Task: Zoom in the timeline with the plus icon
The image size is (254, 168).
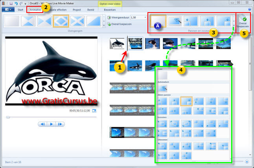Action: point(247,162)
